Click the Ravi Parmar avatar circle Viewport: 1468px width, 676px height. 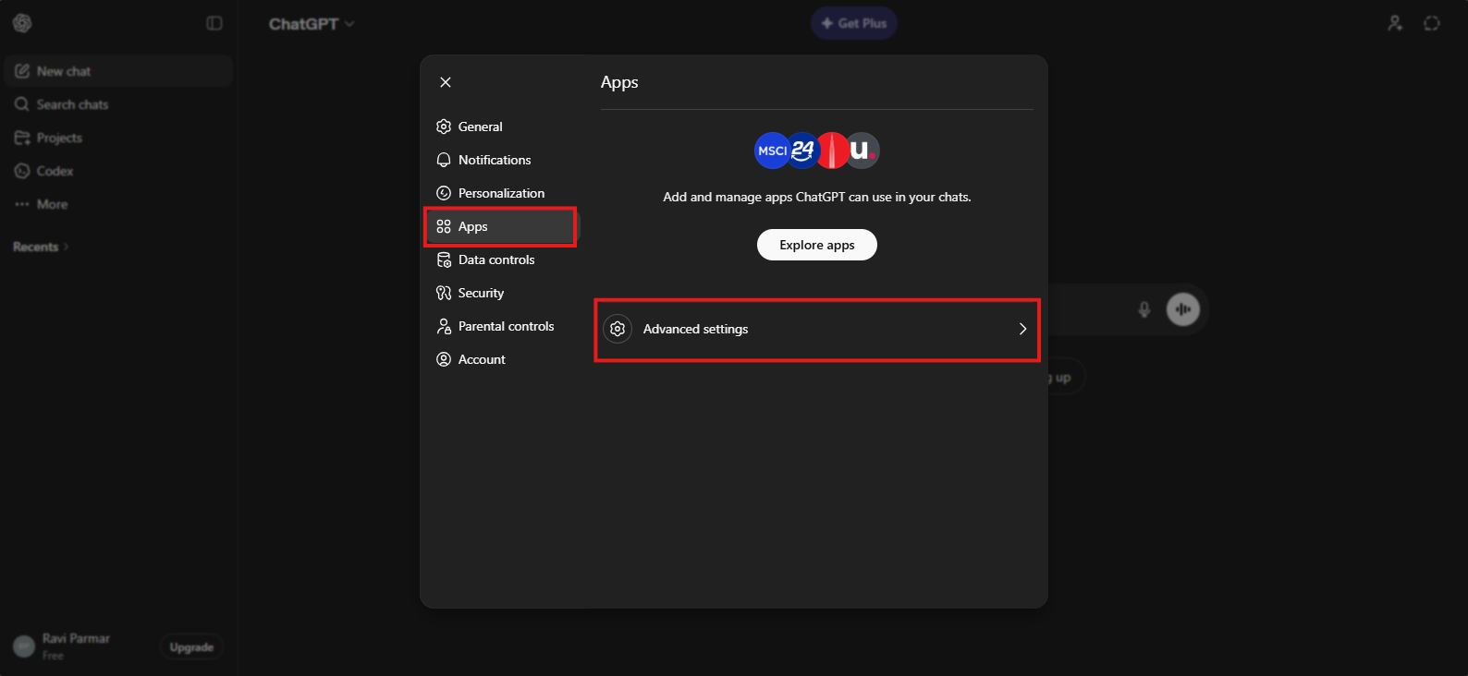point(24,646)
